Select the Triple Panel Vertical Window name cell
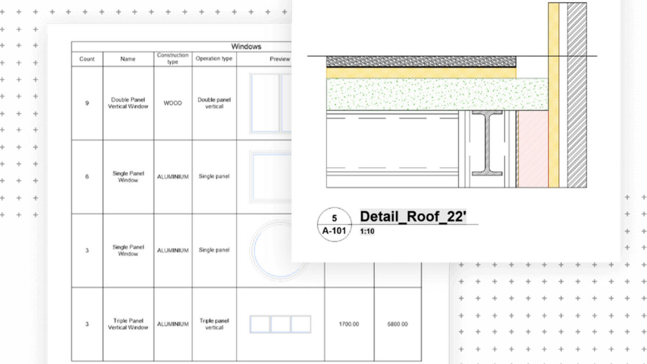 (128, 324)
